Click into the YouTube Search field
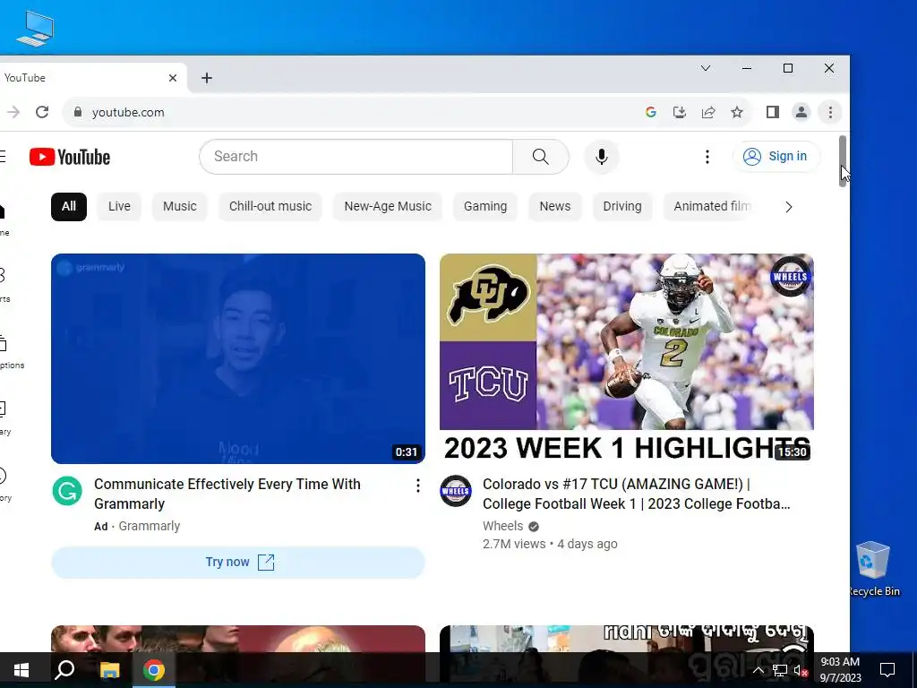This screenshot has width=917, height=688. coord(356,157)
